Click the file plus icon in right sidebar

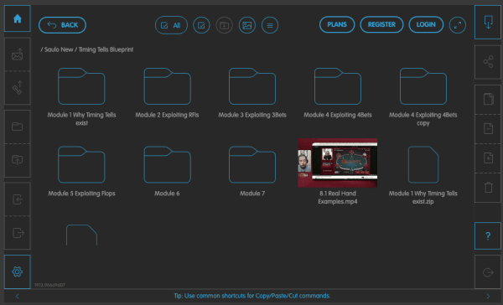tap(488, 158)
